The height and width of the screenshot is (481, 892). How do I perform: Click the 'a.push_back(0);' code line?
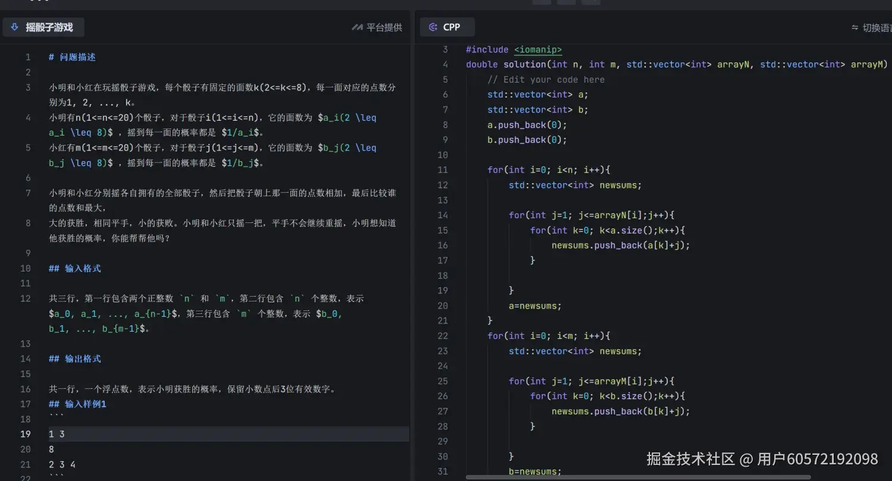[x=527, y=125]
